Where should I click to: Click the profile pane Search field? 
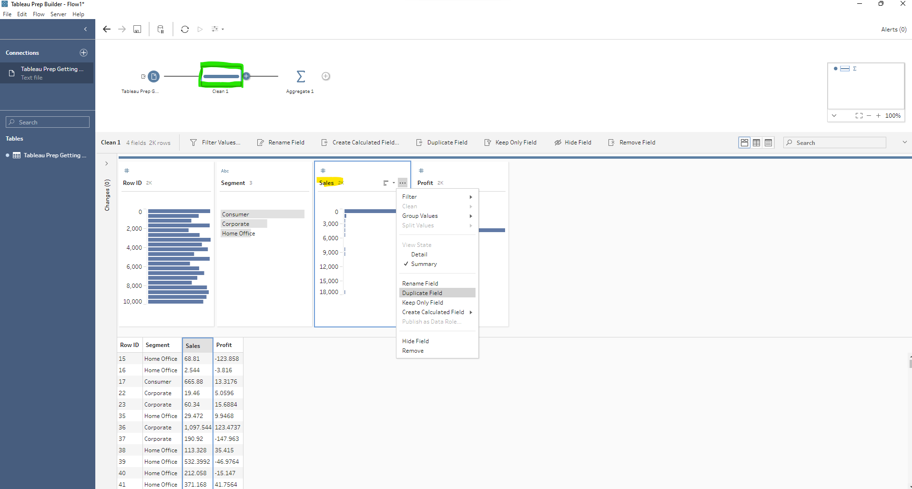pos(835,143)
